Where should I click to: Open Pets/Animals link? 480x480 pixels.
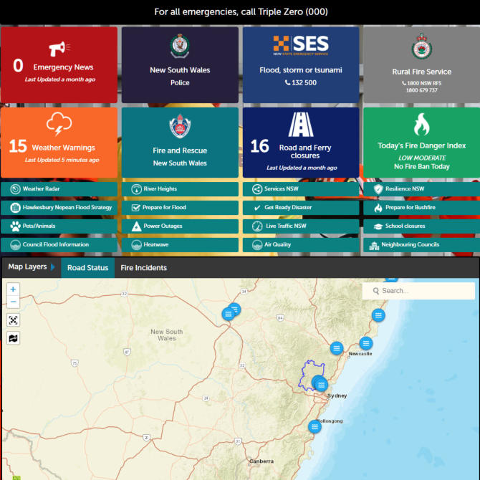59,226
